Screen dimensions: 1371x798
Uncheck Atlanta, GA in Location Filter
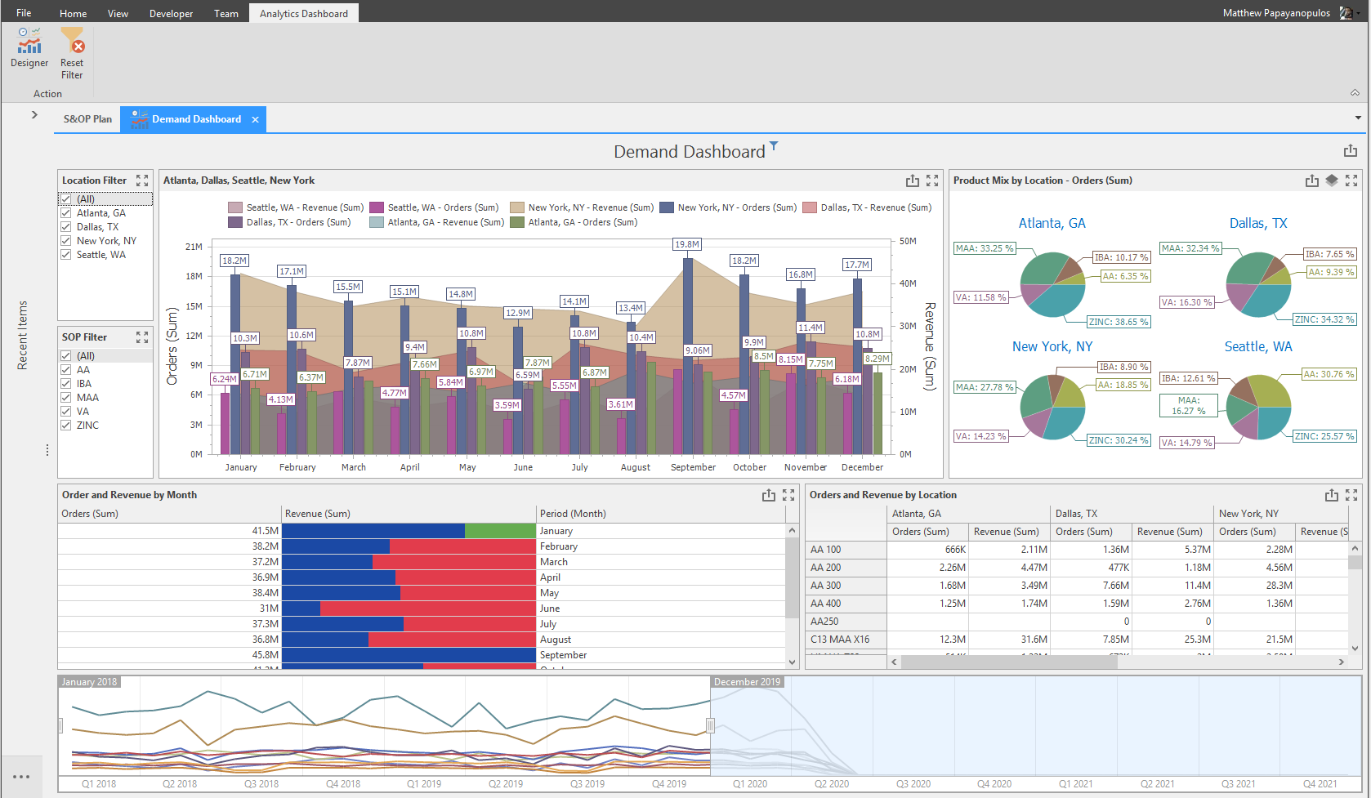coord(66,213)
